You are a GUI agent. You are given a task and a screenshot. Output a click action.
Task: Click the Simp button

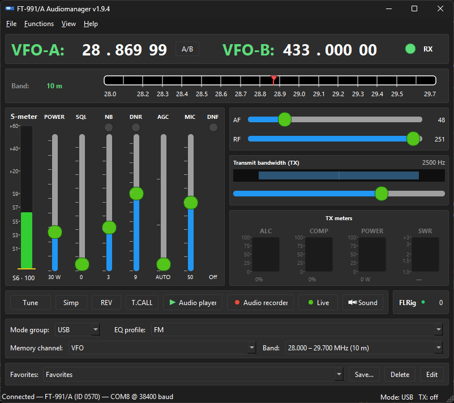point(71,303)
